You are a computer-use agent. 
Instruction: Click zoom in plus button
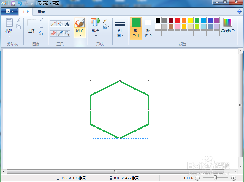click(x=233, y=178)
